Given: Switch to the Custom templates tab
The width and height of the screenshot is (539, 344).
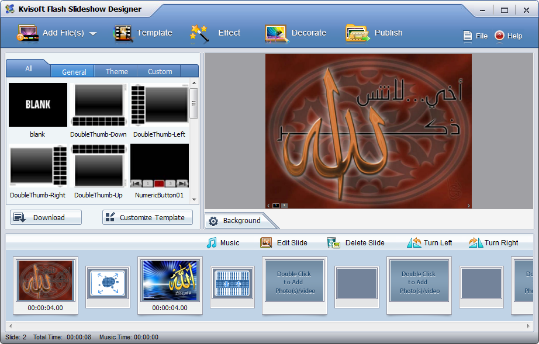Looking at the screenshot, I should point(160,71).
